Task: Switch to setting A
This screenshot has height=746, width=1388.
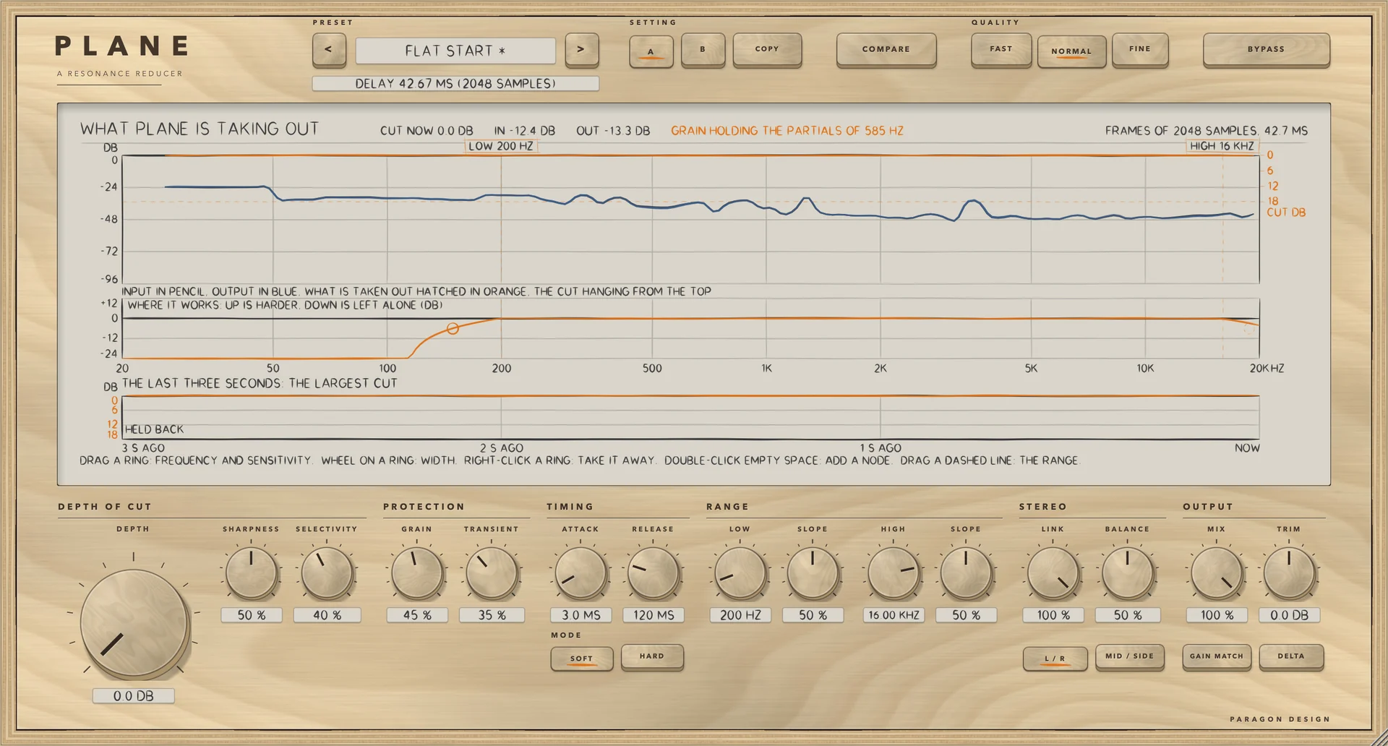Action: (x=651, y=51)
